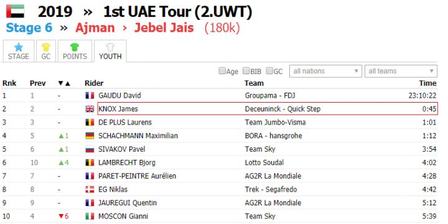Tick the GC column checkbox
The height and width of the screenshot is (224, 448).
click(x=269, y=71)
